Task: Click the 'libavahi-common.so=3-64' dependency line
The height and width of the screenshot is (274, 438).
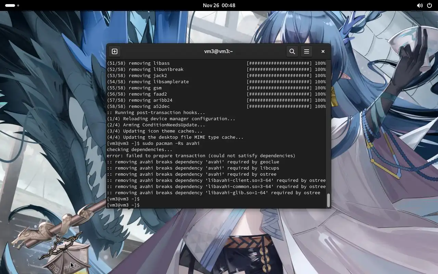Action: 216,186
